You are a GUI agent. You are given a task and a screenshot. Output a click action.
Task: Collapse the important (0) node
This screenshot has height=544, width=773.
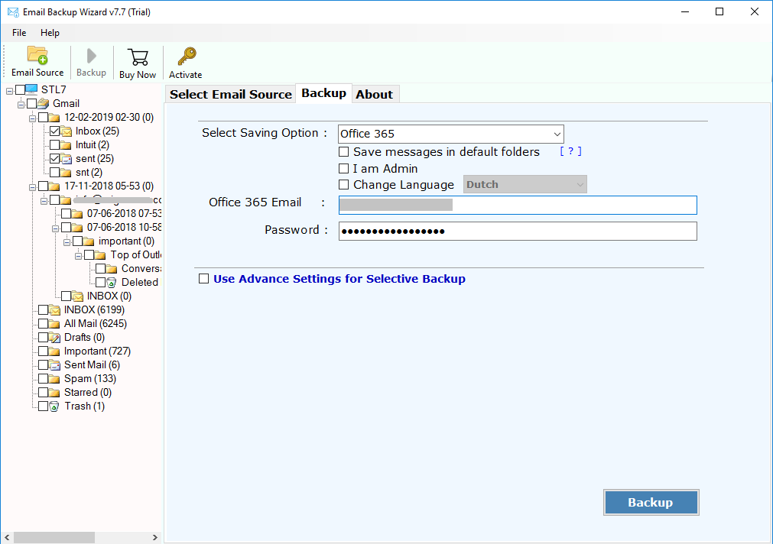click(67, 242)
